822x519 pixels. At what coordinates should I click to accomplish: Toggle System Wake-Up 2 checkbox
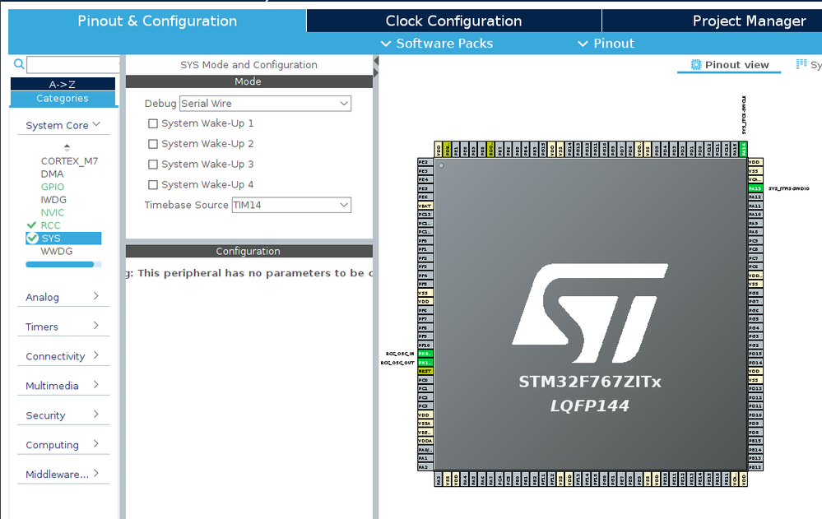(153, 144)
